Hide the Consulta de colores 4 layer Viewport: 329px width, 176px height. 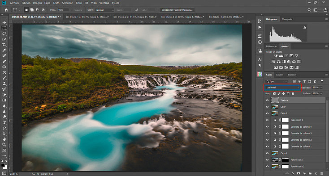click(267, 127)
